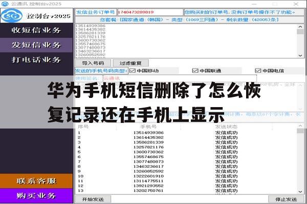Toggle the 中国联通 checkbox
Viewport: 307px width, 204px height.
(195, 71)
